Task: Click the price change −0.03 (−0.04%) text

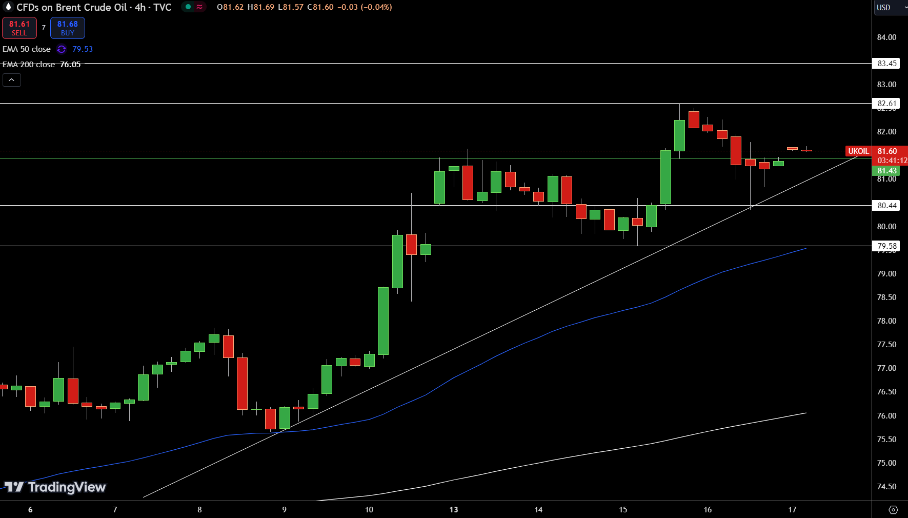Action: click(x=365, y=7)
